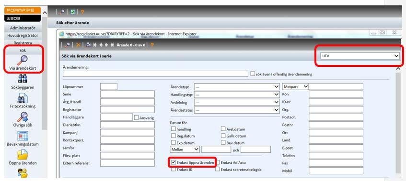Click the Löpnummer input field

[109, 86]
